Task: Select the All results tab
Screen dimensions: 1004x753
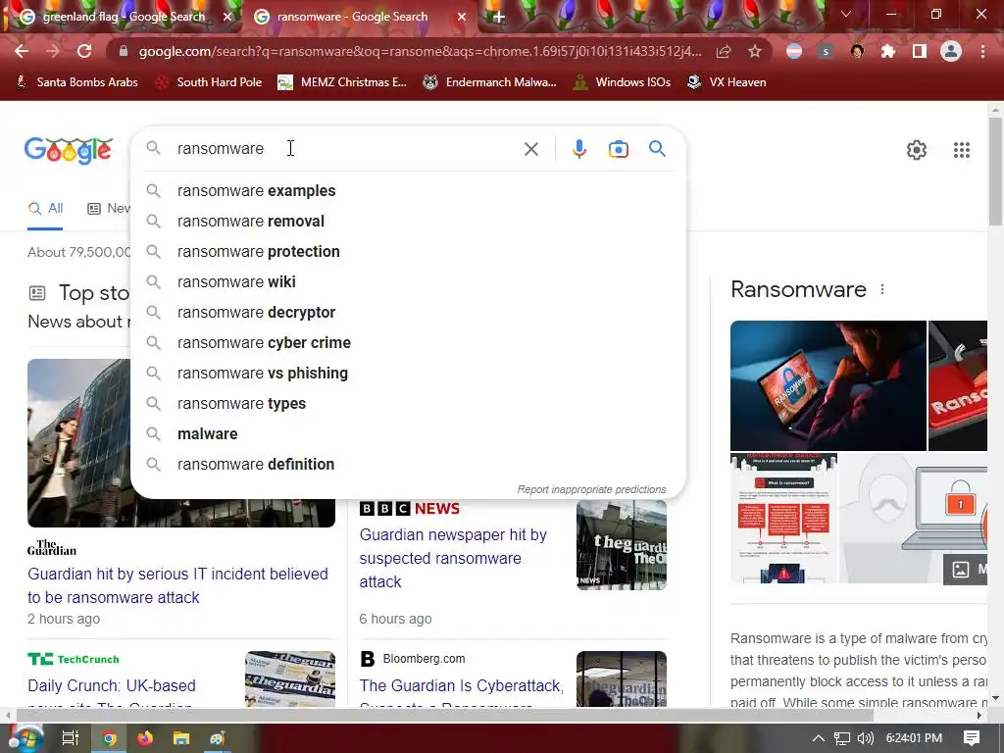Action: (45, 209)
